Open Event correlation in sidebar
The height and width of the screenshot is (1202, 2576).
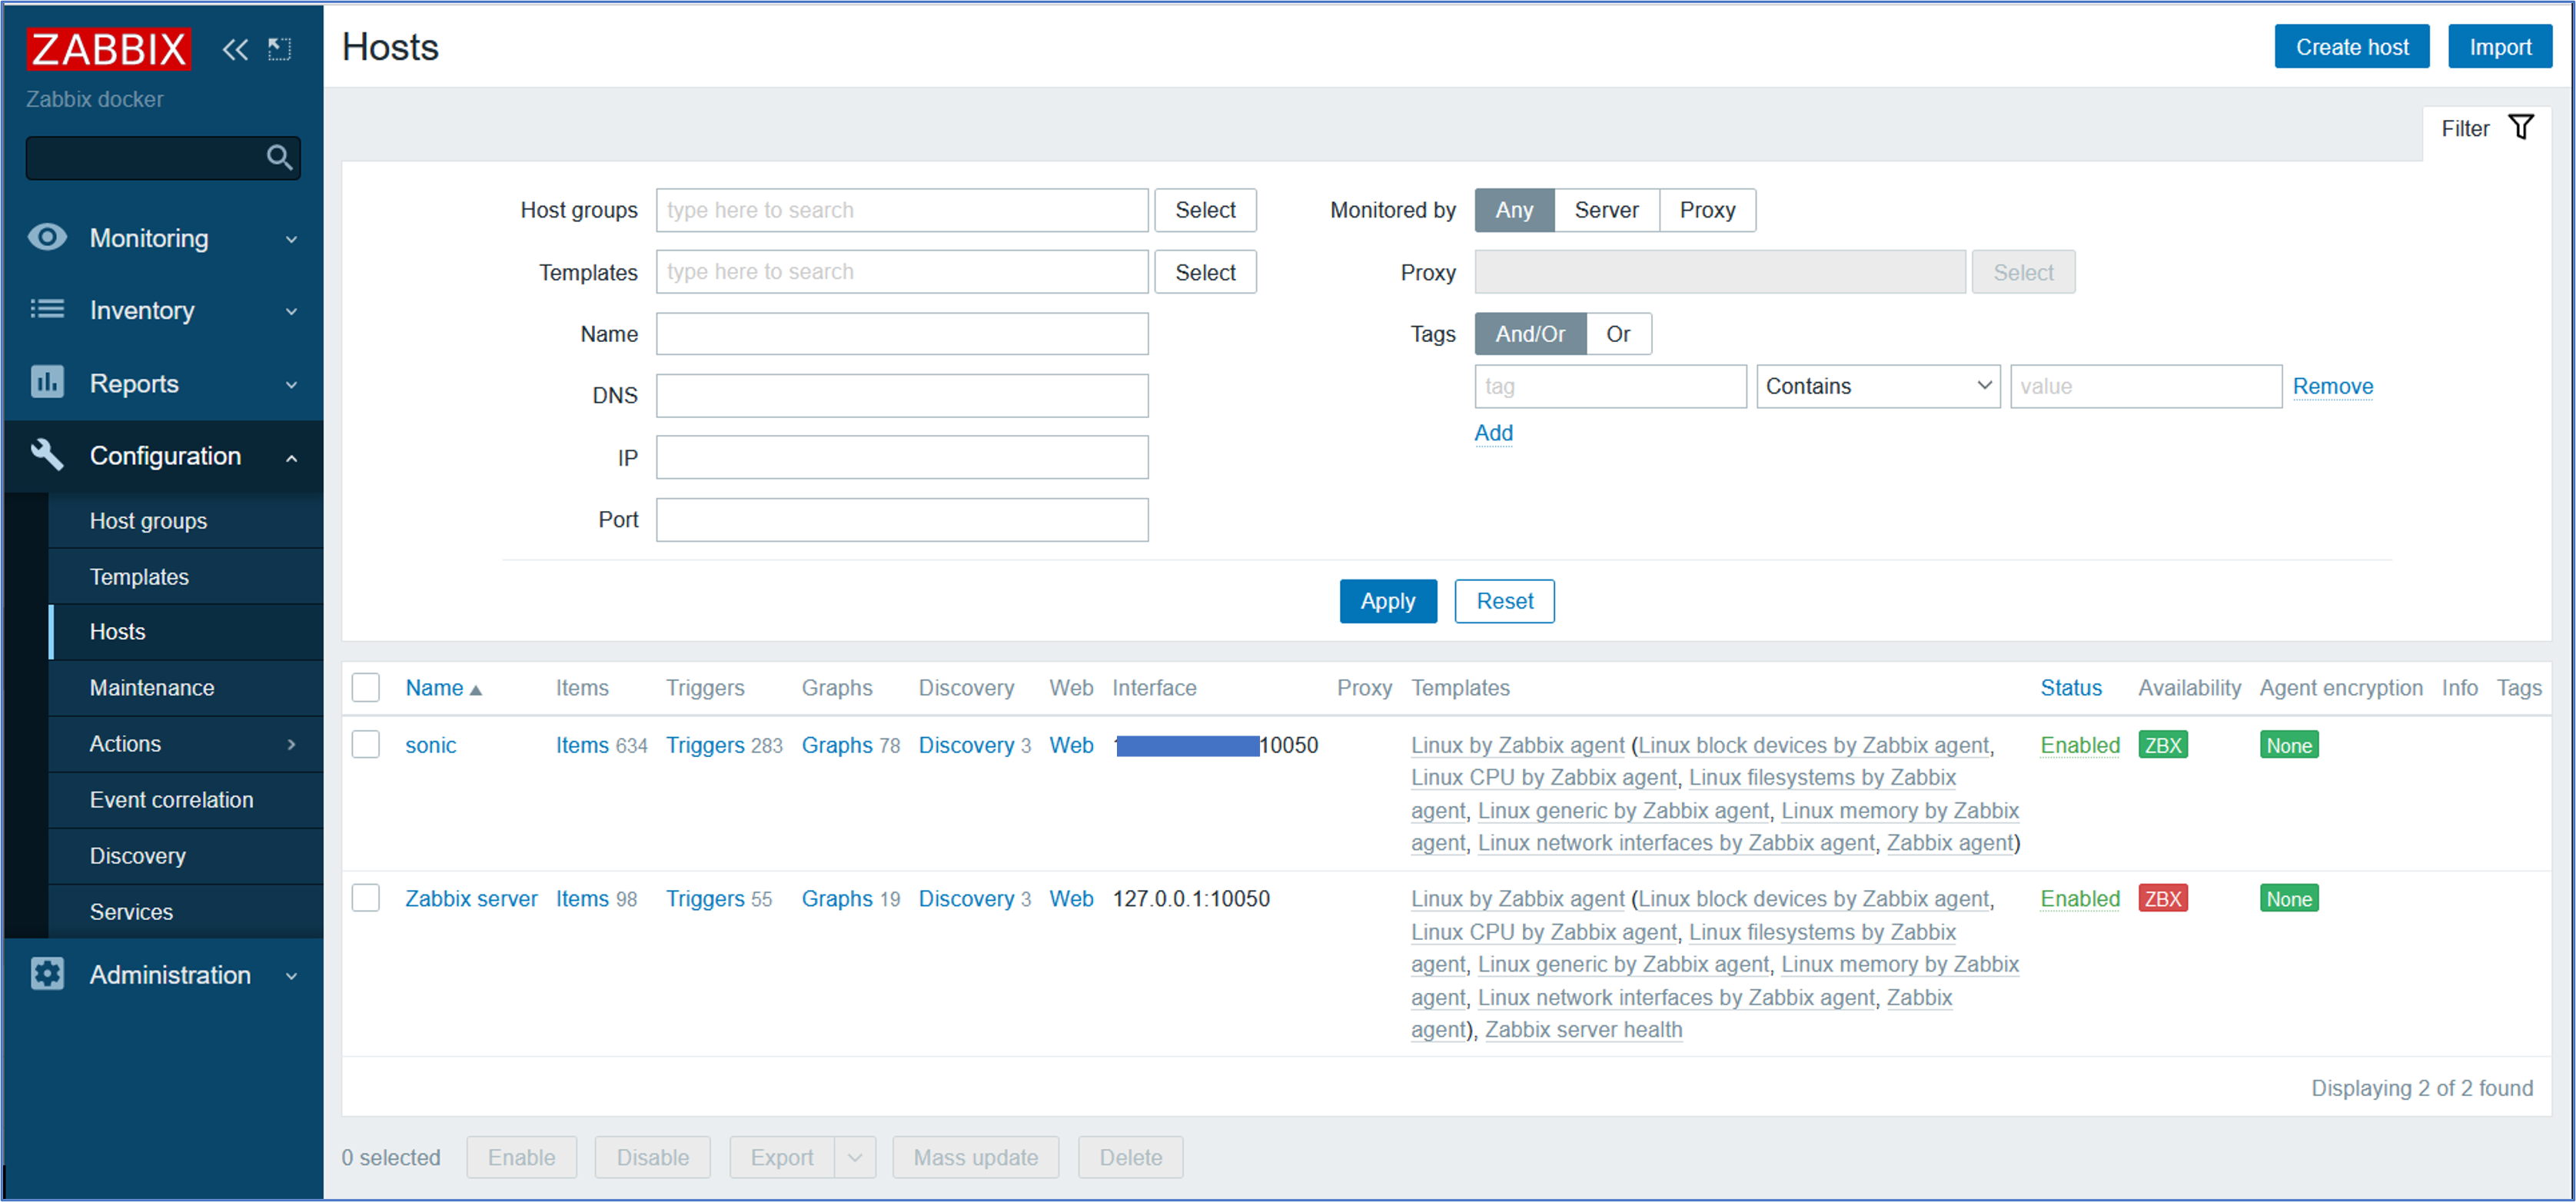(x=172, y=800)
